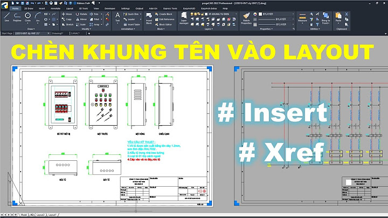Viewport: 388px width, 218px height.
Task: Open the View ribbon tab
Action: 96,9
